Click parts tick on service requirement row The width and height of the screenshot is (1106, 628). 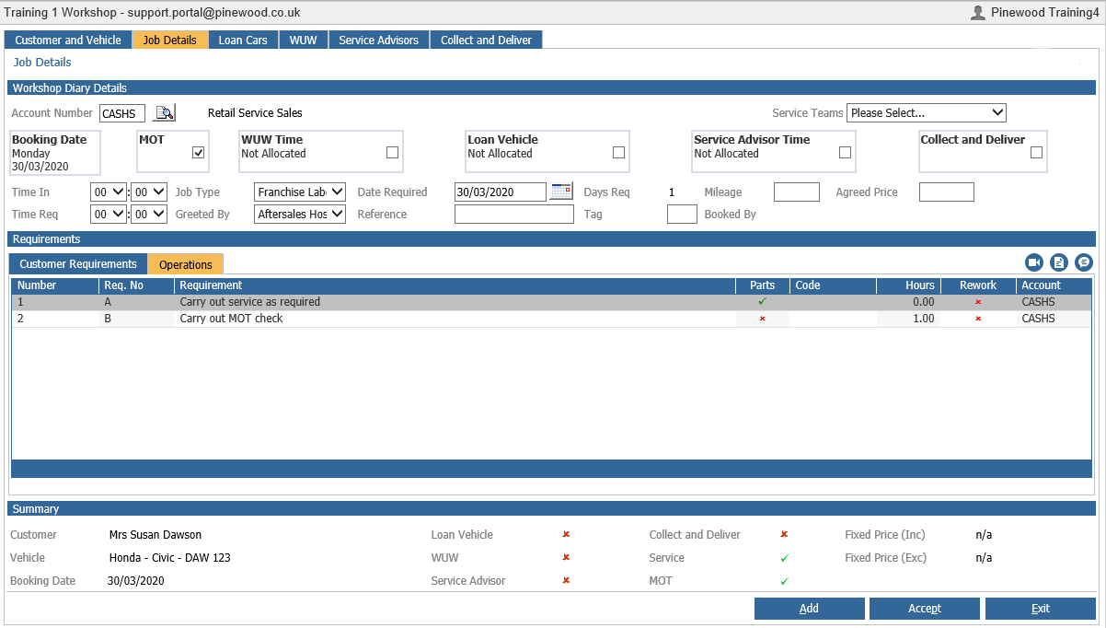762,301
